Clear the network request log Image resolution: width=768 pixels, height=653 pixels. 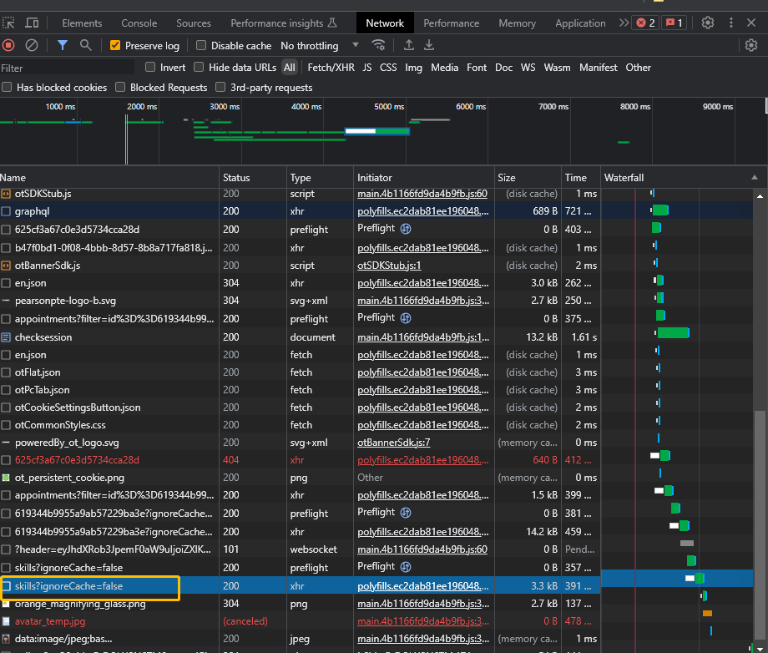coord(31,45)
